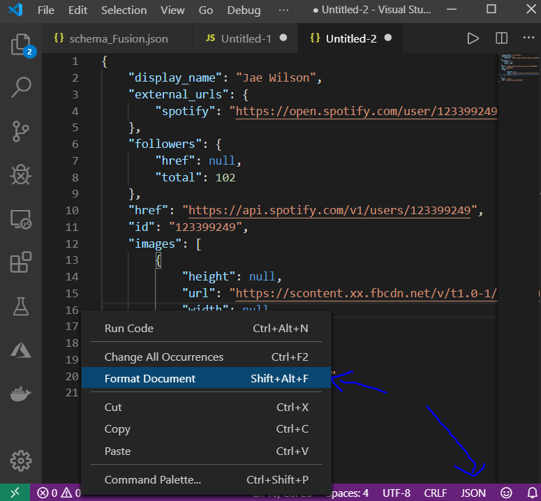Click the 102 total value
This screenshot has width=541, height=501.
225,177
